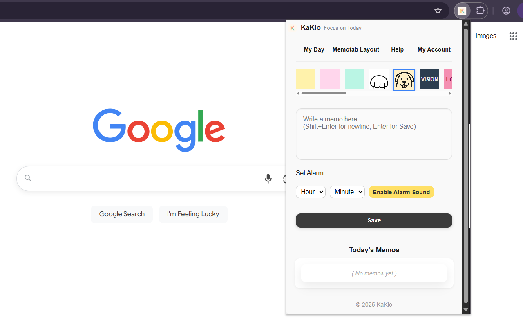Click the KaKio extension icon in toolbar

click(x=462, y=11)
